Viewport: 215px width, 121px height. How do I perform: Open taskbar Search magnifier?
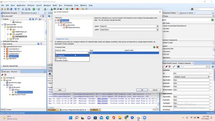(x=77, y=118)
